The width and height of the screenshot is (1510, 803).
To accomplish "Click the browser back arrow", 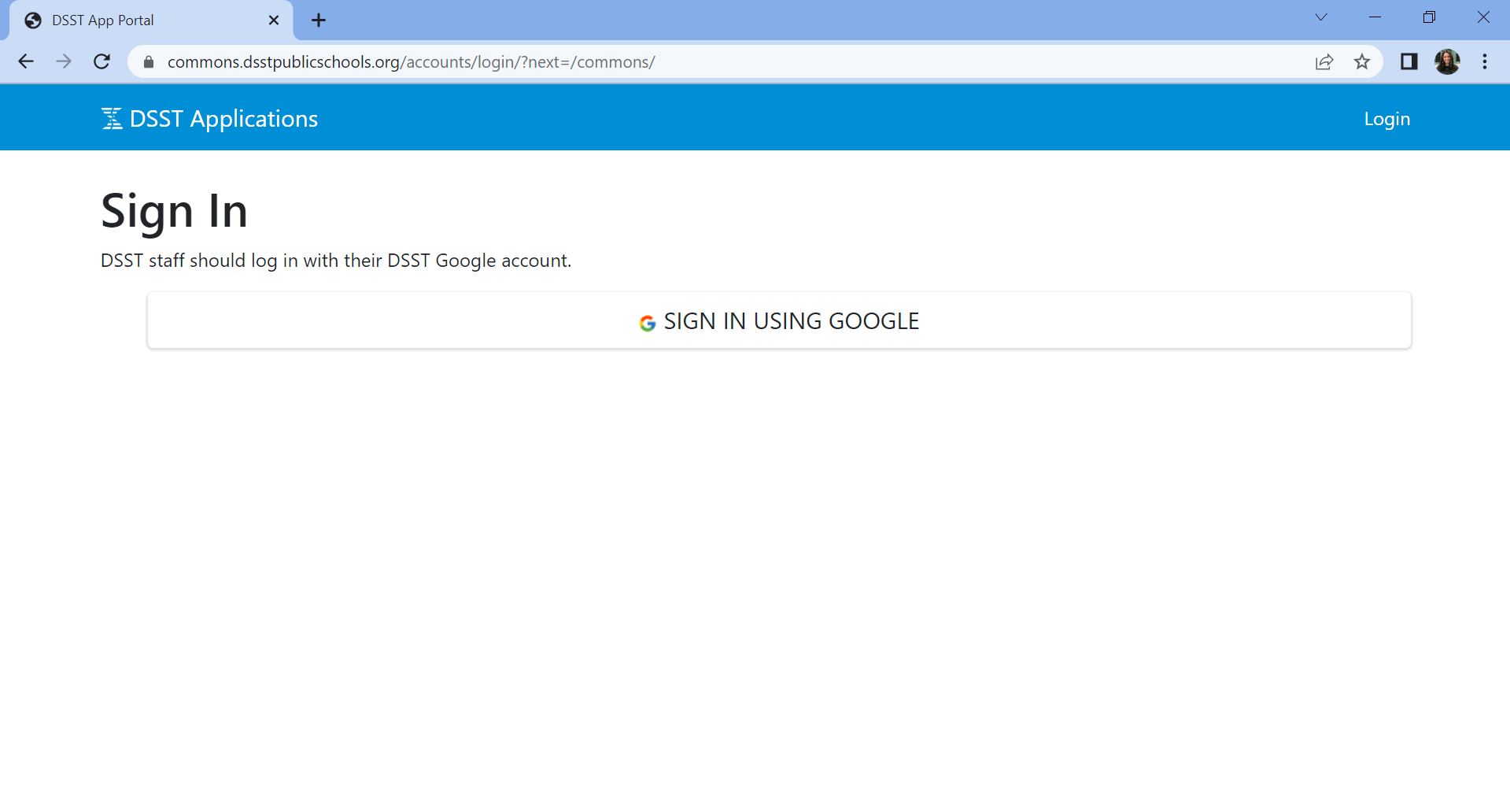I will [26, 62].
